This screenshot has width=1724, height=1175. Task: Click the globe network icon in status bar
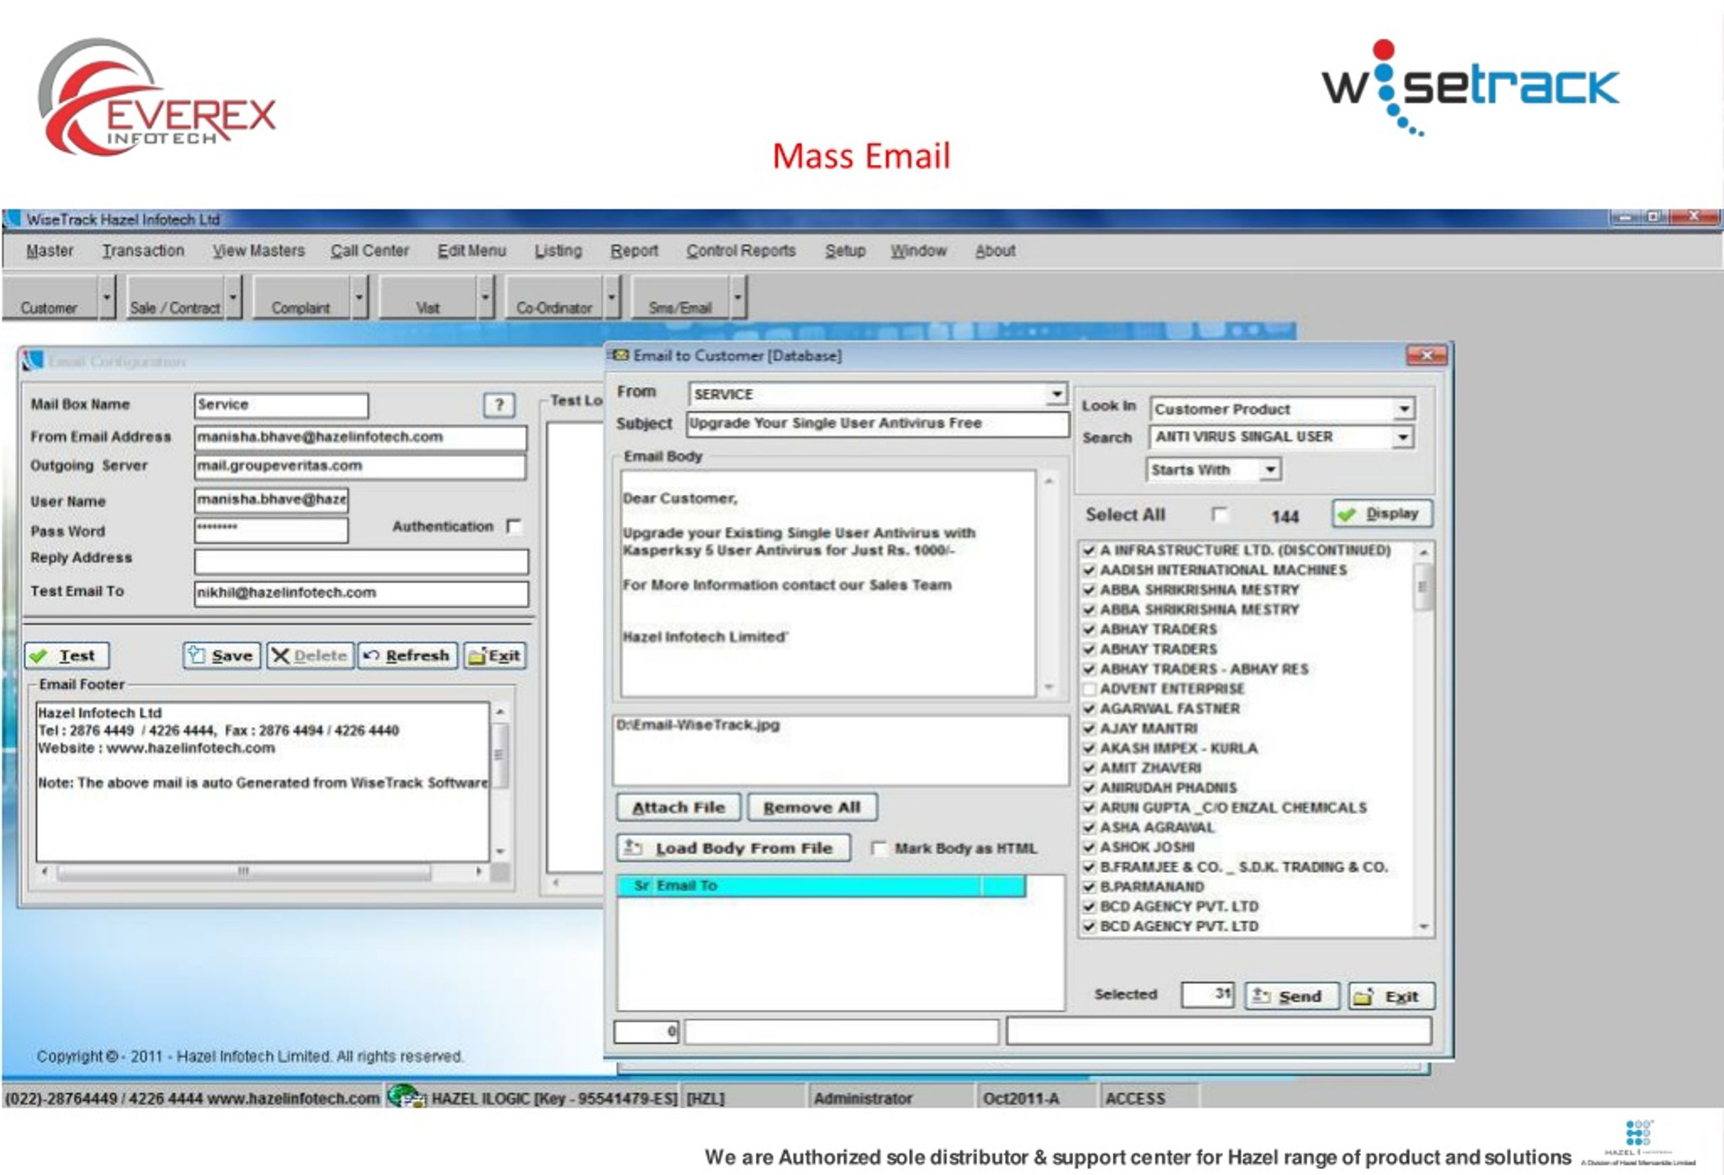[406, 1096]
